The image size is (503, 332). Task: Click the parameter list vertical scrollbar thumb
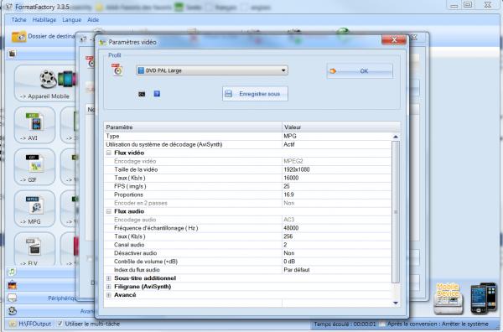pyautogui.click(x=396, y=212)
